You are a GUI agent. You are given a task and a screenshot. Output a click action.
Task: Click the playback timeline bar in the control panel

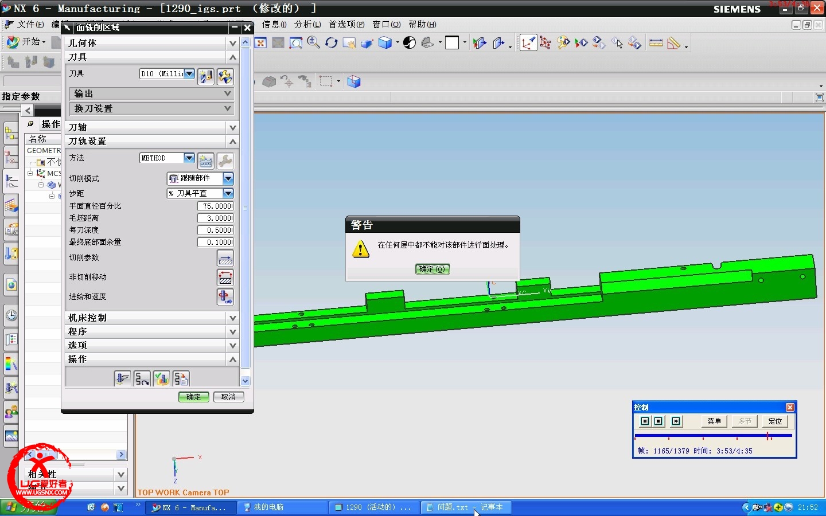pyautogui.click(x=714, y=436)
